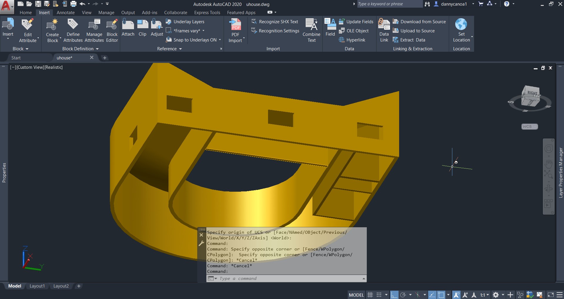Viewport: 564px width, 299px height.
Task: Switch to the Annotate ribbon tab
Action: pyautogui.click(x=66, y=13)
